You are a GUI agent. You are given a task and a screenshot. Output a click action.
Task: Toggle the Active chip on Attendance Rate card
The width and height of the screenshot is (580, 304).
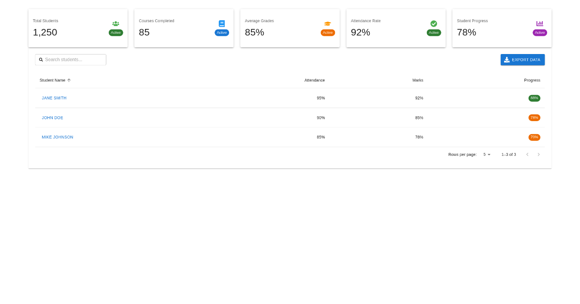(x=434, y=33)
